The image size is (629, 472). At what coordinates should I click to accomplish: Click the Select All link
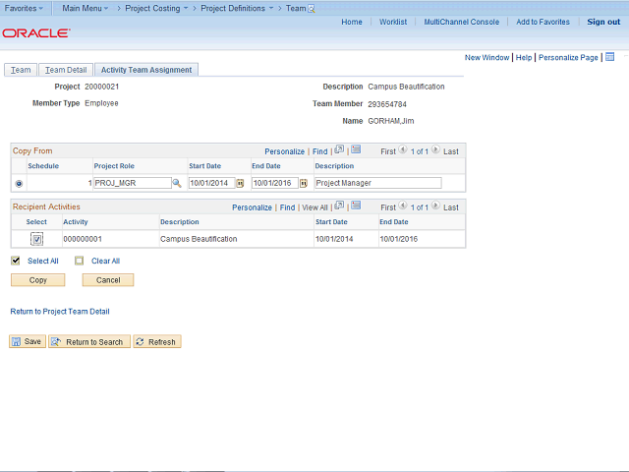43,261
